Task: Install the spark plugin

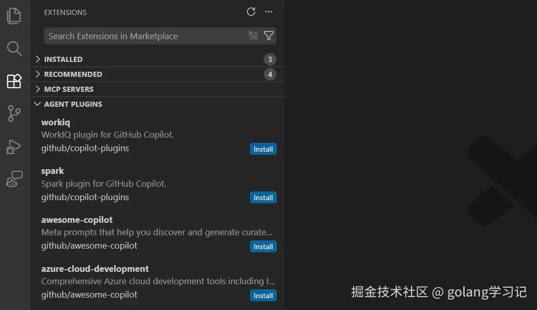Action: click(263, 198)
